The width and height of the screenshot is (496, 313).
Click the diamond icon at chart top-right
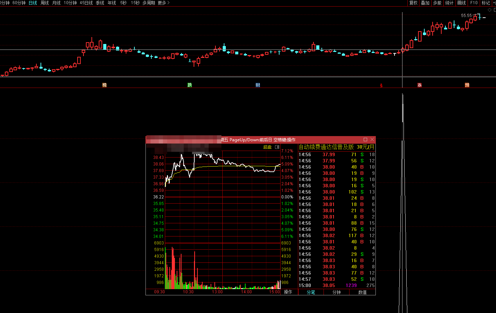(x=490, y=10)
